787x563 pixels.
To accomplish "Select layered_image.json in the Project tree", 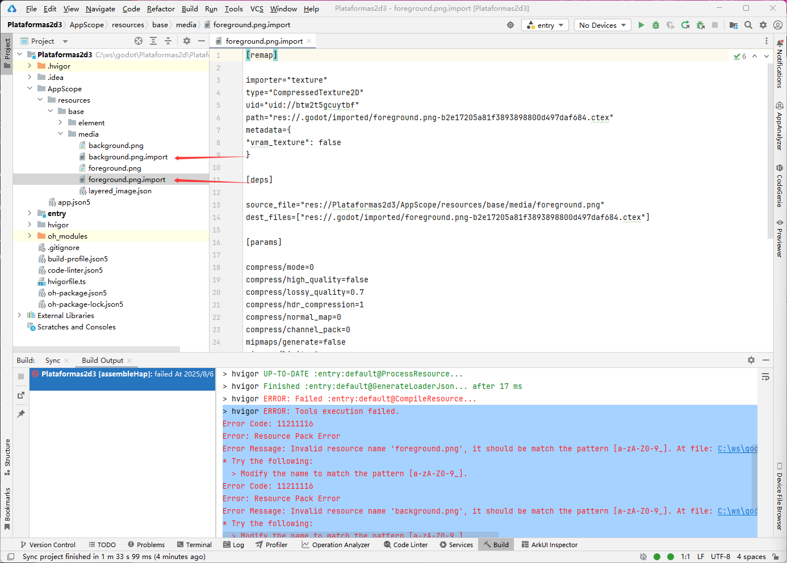I will [120, 191].
